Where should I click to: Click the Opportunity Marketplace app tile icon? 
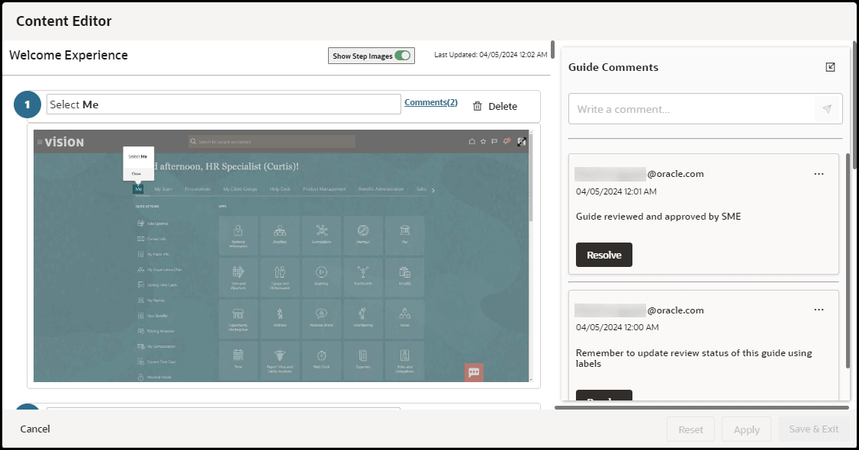(238, 313)
